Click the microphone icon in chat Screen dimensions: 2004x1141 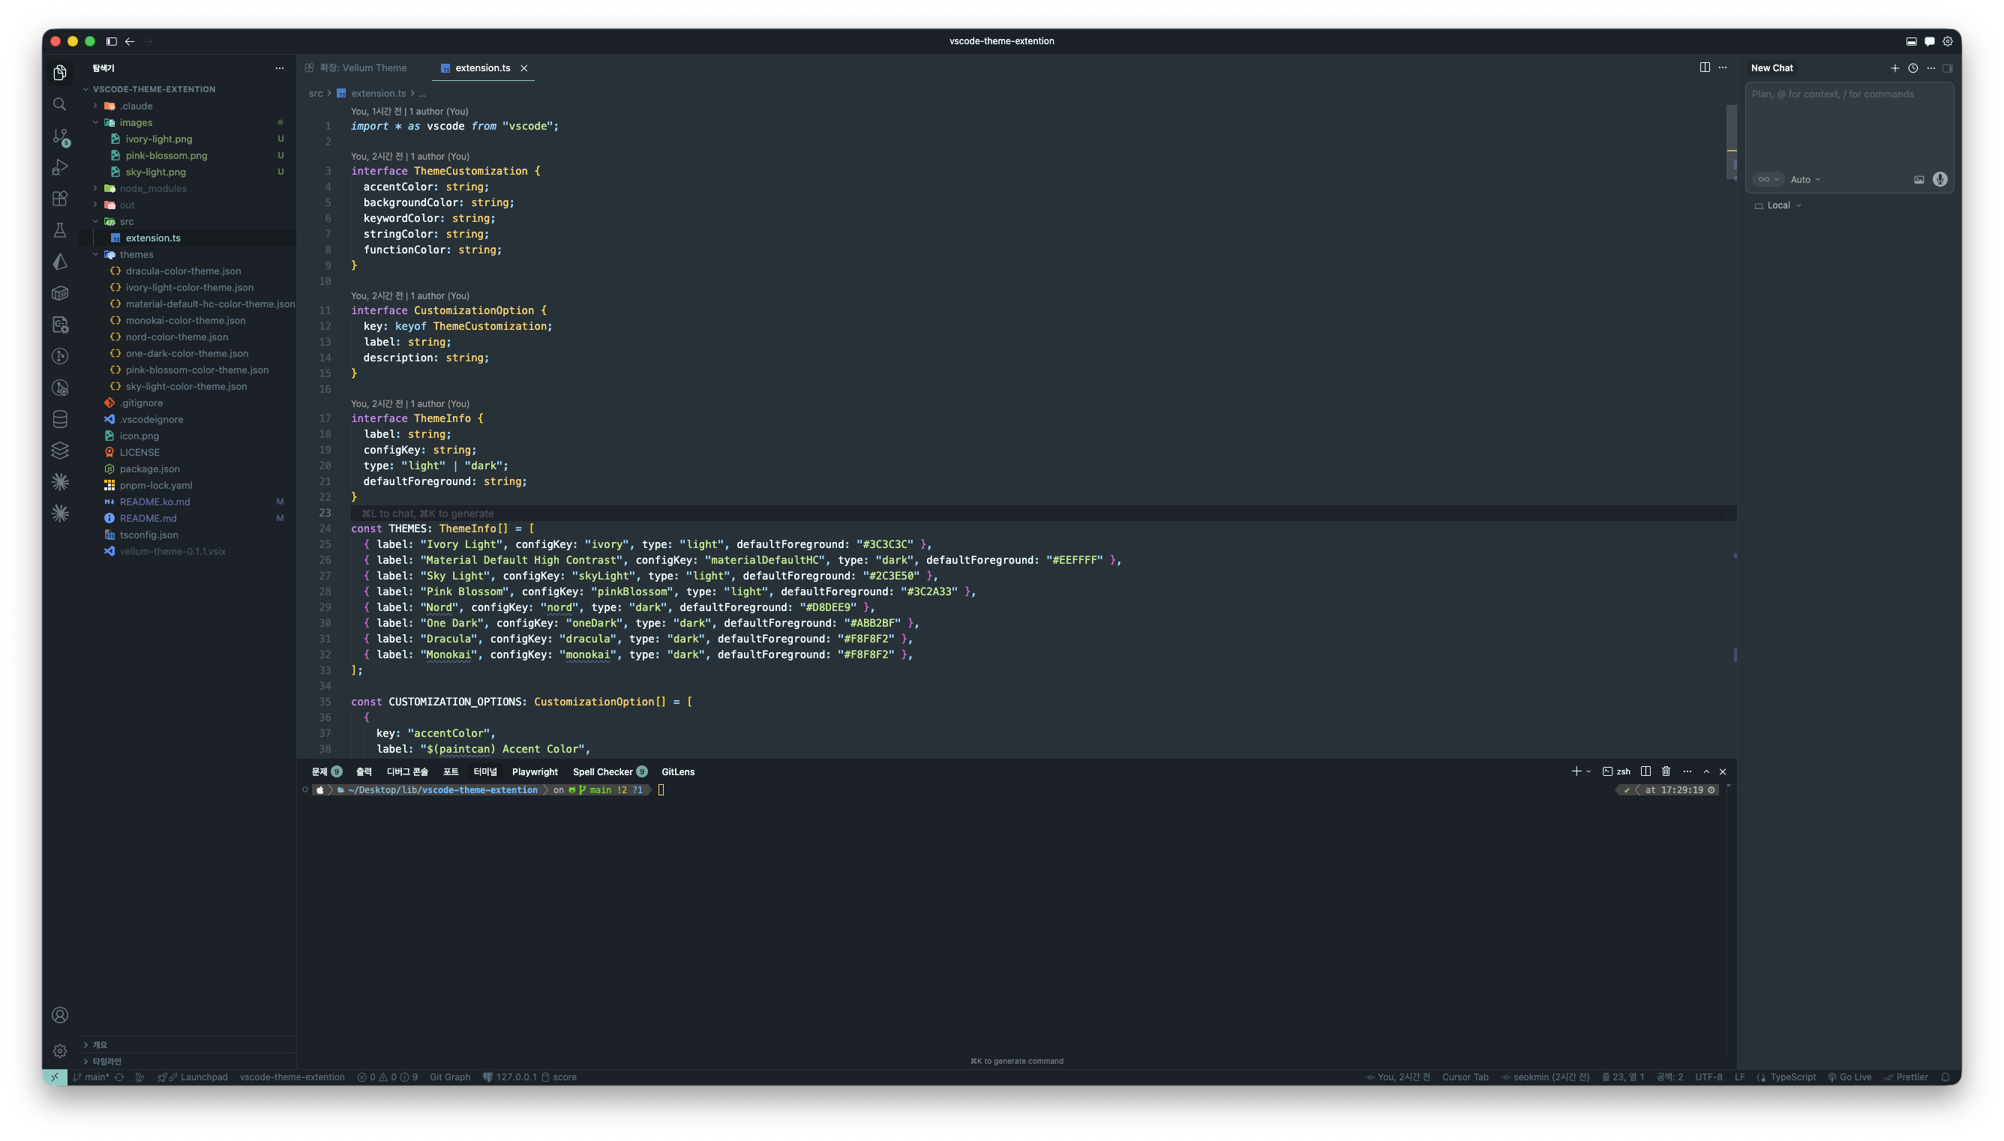click(x=1939, y=179)
